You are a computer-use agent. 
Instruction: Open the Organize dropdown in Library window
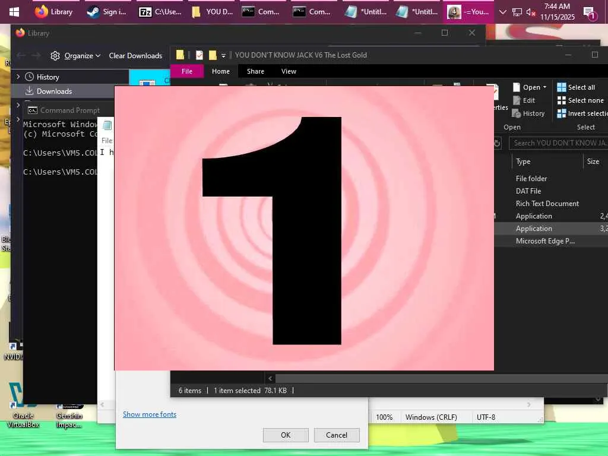[83, 56]
